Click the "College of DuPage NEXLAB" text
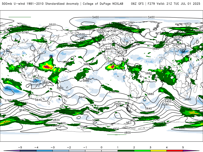Image resolution: width=203 pixels, height=152 pixels. coord(103,4)
